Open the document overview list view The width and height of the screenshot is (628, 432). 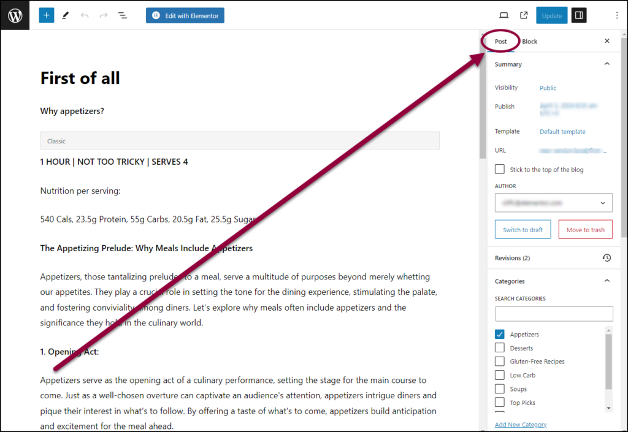click(122, 15)
